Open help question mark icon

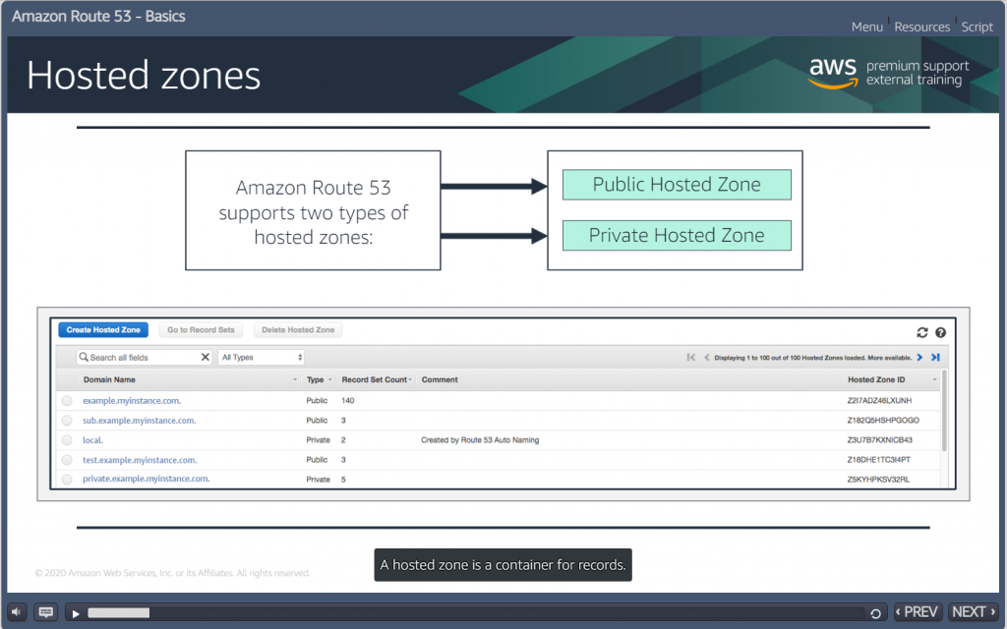coord(941,332)
